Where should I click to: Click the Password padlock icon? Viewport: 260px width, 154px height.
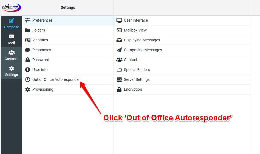pos(27,60)
